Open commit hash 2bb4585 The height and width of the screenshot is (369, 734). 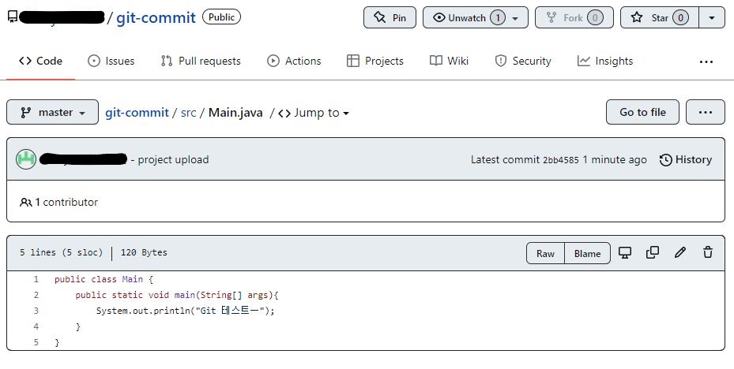561,160
